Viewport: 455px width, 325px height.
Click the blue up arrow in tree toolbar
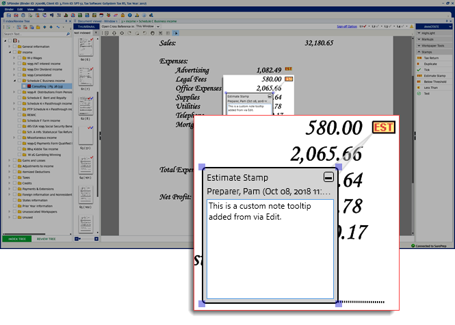[x=44, y=27]
